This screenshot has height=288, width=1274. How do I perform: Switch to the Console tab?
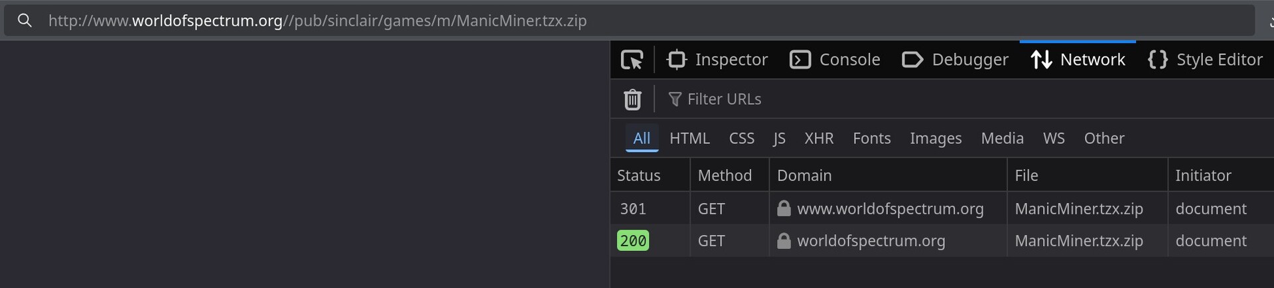tap(835, 60)
